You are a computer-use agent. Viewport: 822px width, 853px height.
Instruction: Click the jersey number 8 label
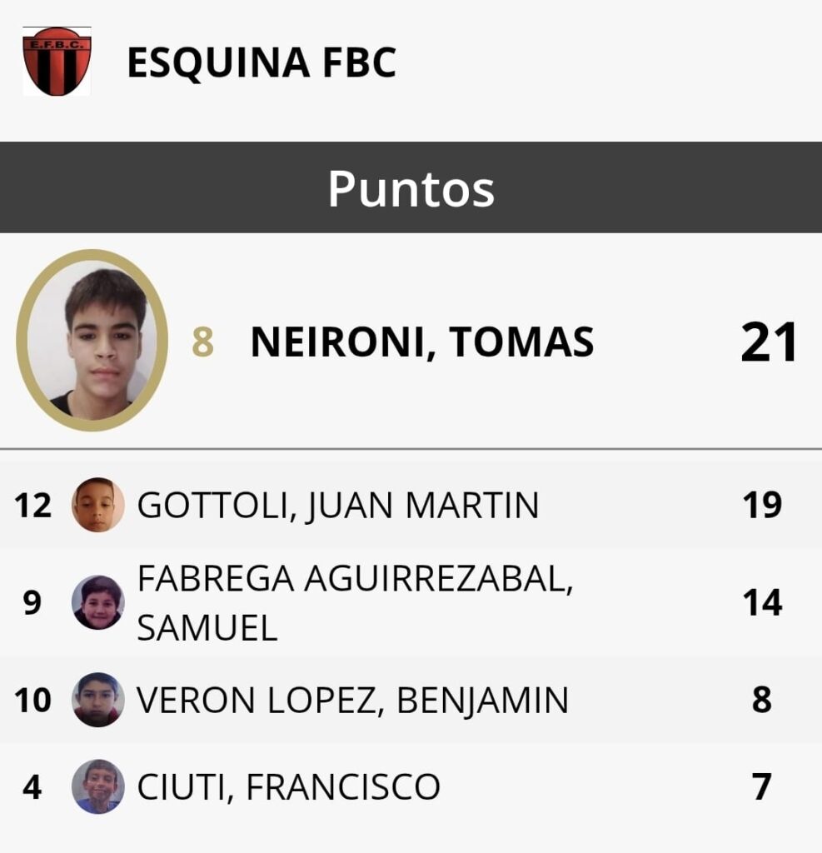tap(202, 343)
